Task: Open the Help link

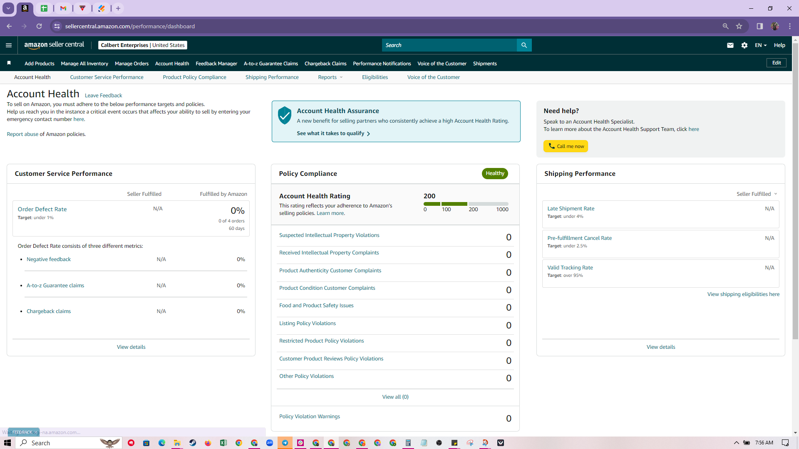Action: (779, 45)
